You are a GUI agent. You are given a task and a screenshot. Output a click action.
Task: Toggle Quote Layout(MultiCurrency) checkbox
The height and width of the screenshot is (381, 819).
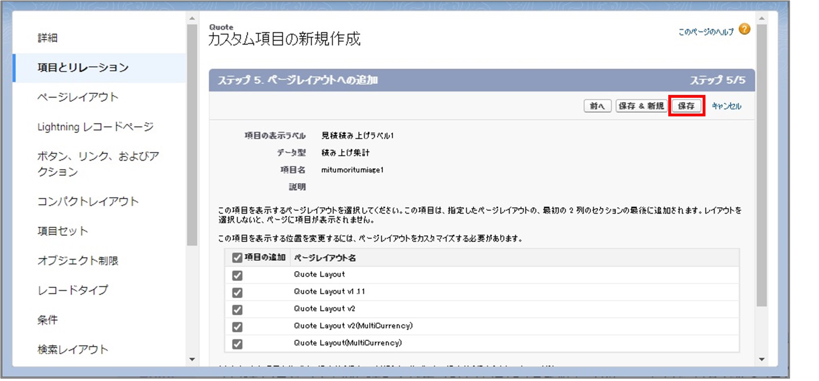tap(237, 344)
